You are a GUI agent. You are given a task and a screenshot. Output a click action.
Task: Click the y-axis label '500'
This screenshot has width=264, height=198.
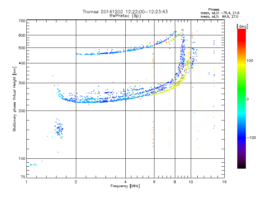[x=22, y=48]
